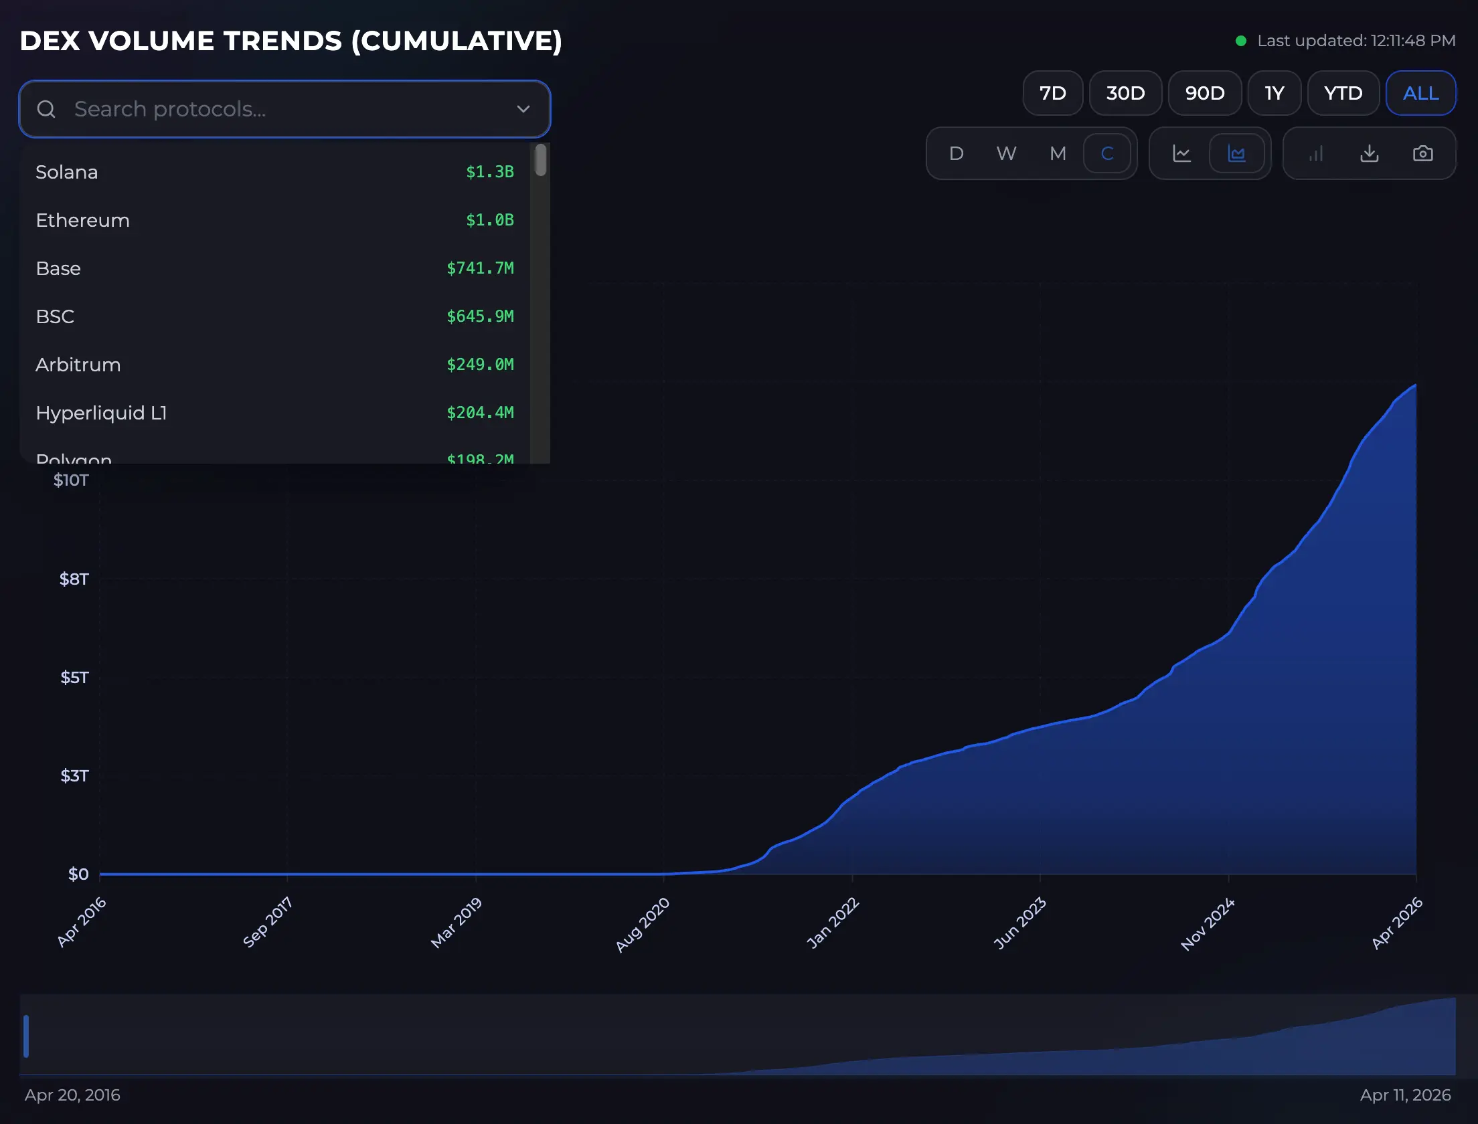This screenshot has width=1478, height=1124.
Task: Click the $1.3B Solana volume value
Action: (x=490, y=172)
